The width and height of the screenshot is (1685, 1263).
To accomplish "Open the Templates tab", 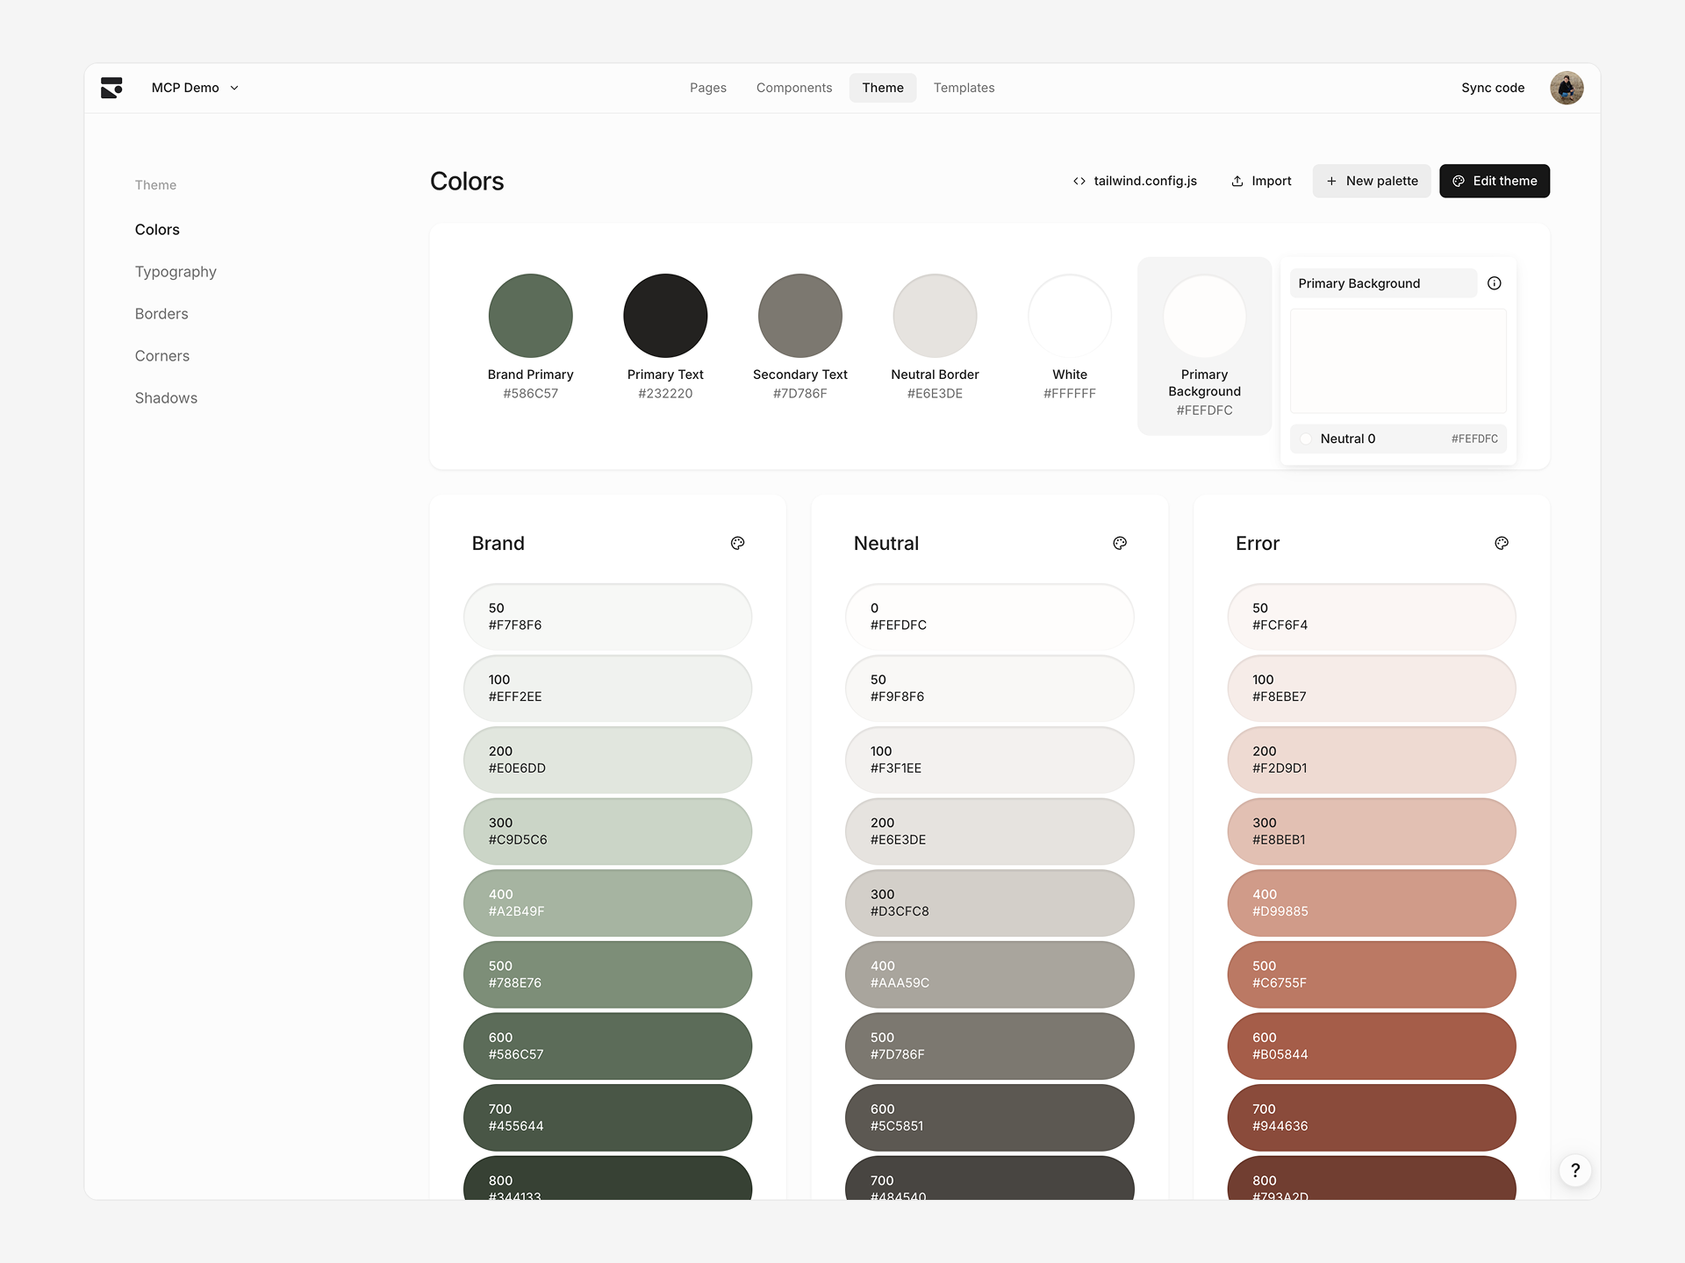I will [964, 88].
